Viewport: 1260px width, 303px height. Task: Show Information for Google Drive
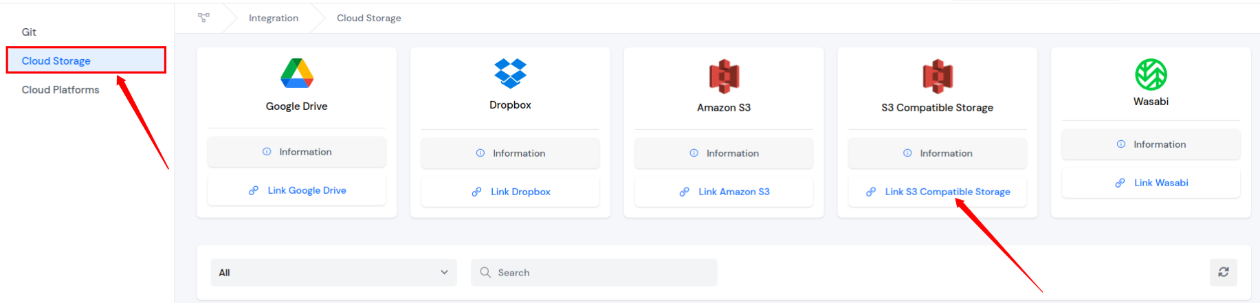tap(297, 152)
